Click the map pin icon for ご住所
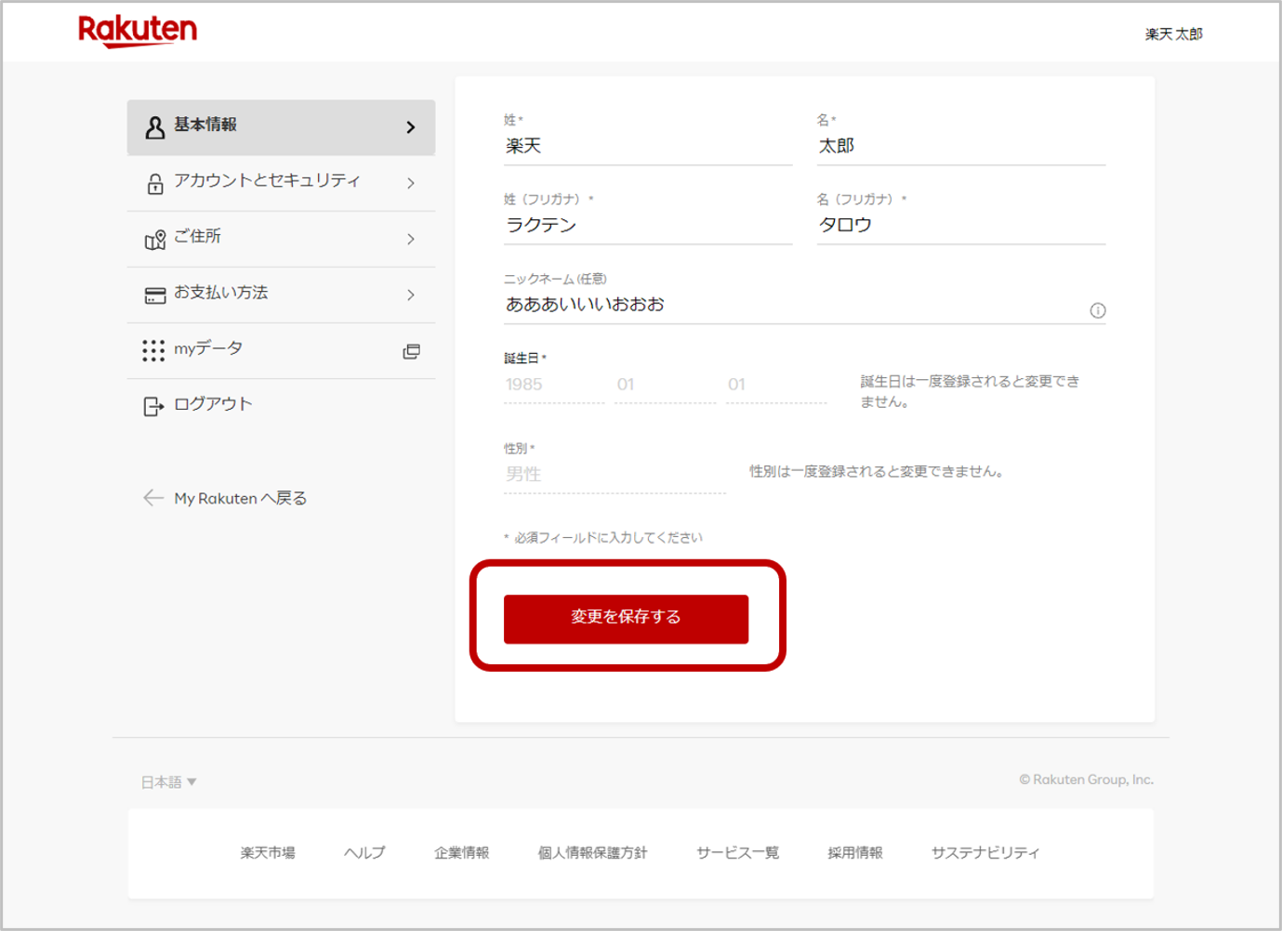Image resolution: width=1282 pixels, height=931 pixels. [154, 240]
